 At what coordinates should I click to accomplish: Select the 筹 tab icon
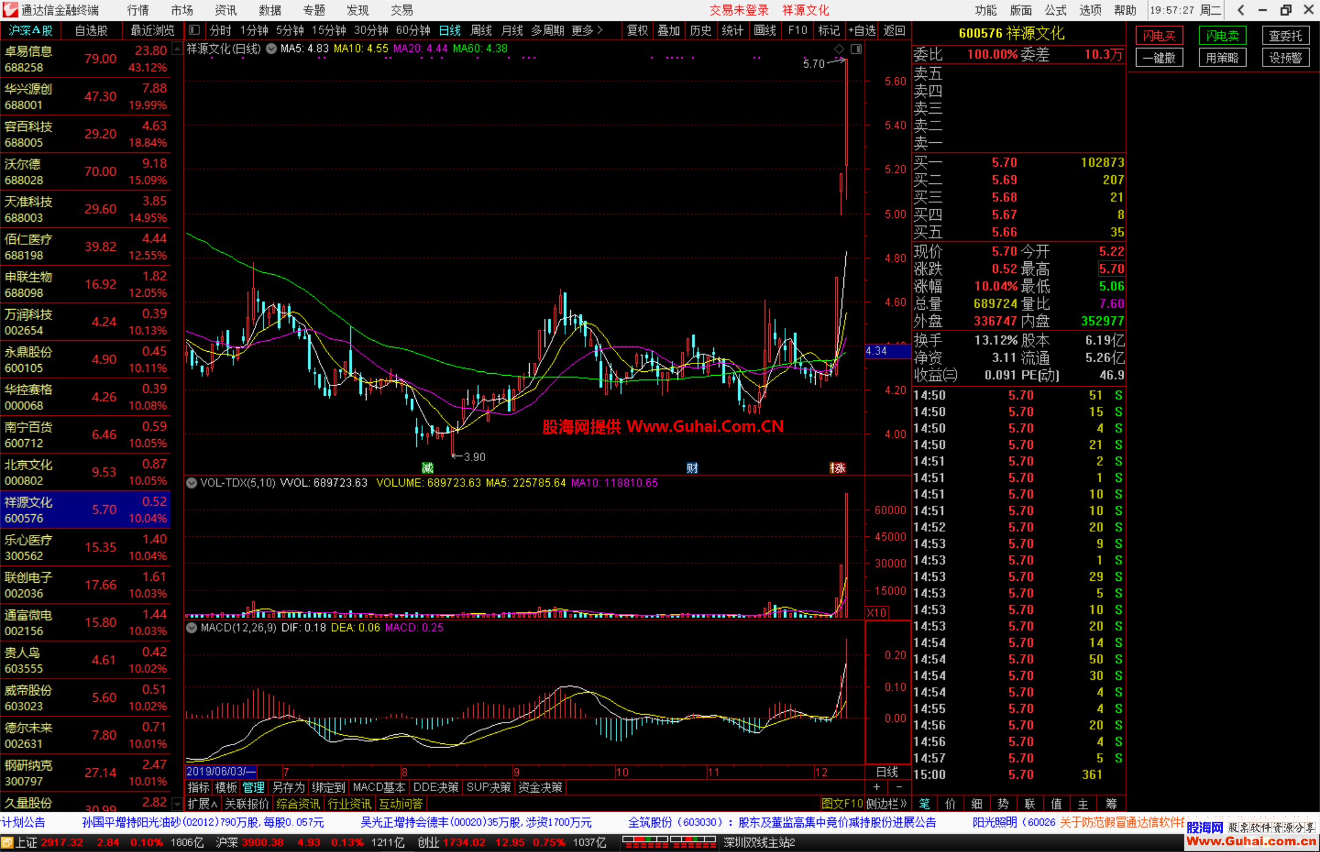click(x=1111, y=804)
